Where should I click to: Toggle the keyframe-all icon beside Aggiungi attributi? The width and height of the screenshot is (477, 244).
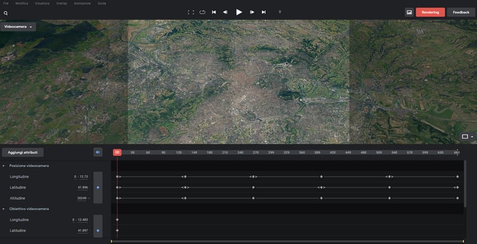98,152
